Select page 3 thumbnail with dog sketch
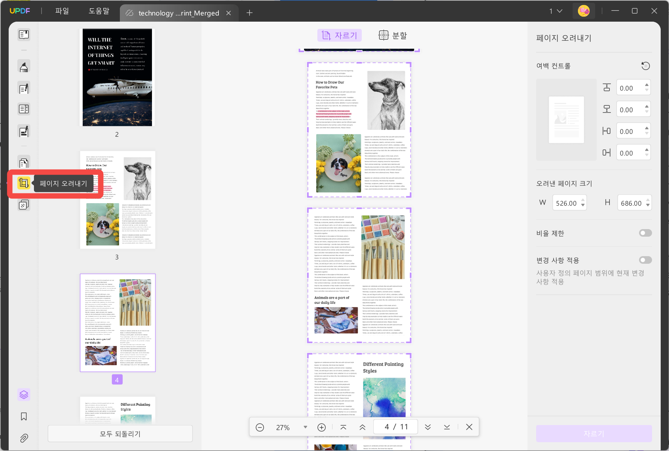669x451 pixels. pos(118,200)
